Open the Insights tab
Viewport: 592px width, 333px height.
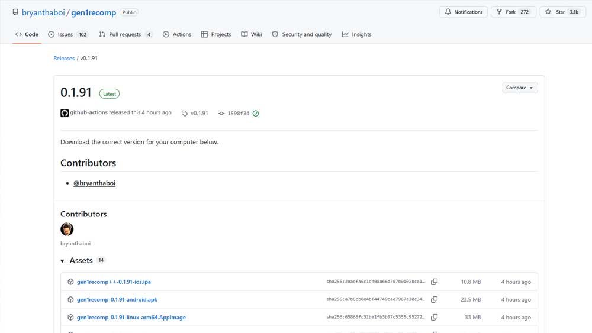click(x=357, y=34)
